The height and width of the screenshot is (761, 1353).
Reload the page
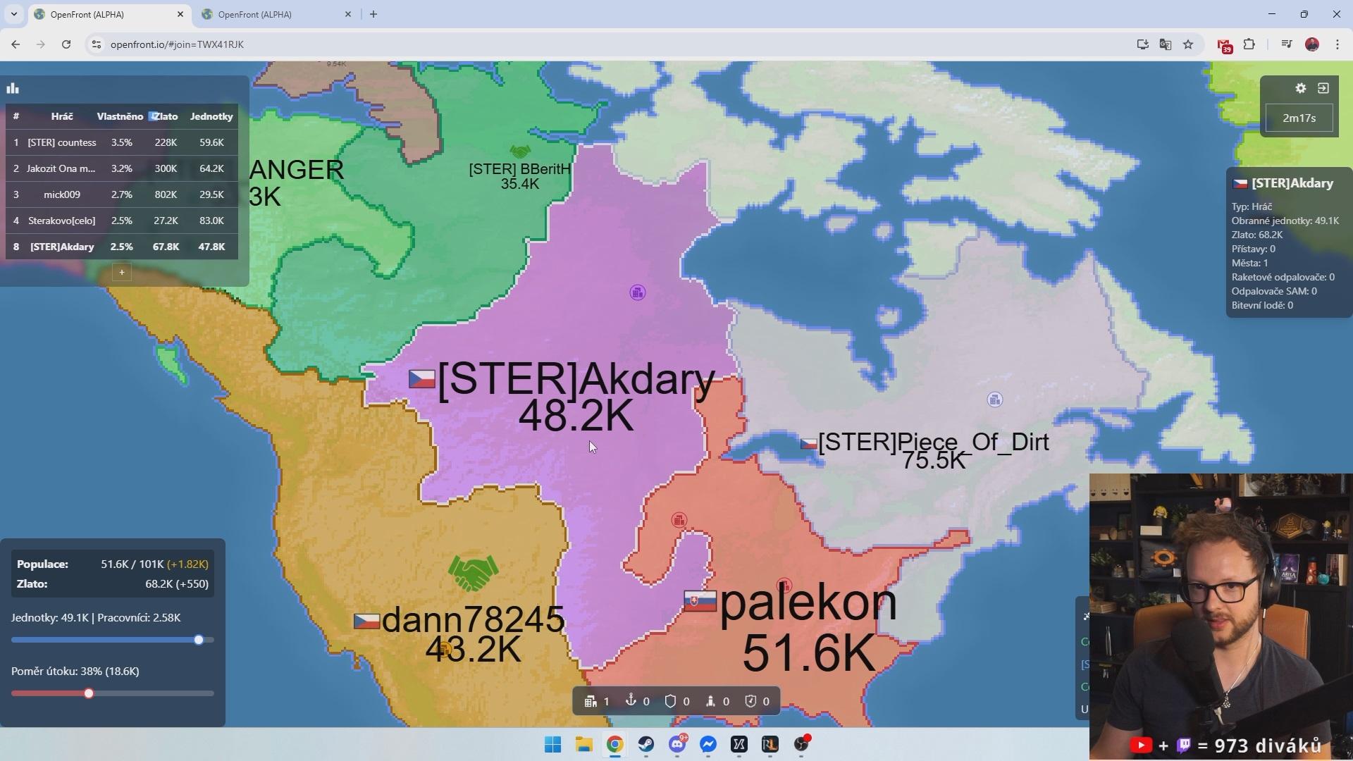66,44
